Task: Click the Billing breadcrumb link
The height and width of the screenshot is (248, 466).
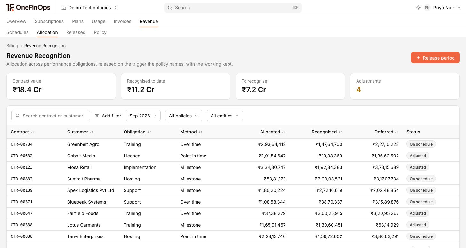Action: (12, 46)
